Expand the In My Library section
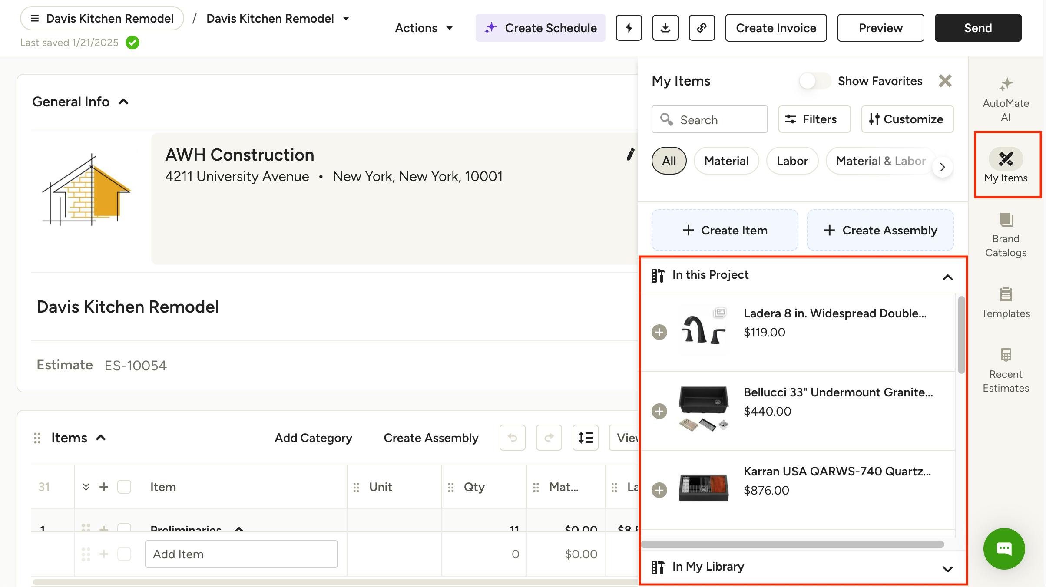This screenshot has width=1046, height=587. pyautogui.click(x=947, y=568)
